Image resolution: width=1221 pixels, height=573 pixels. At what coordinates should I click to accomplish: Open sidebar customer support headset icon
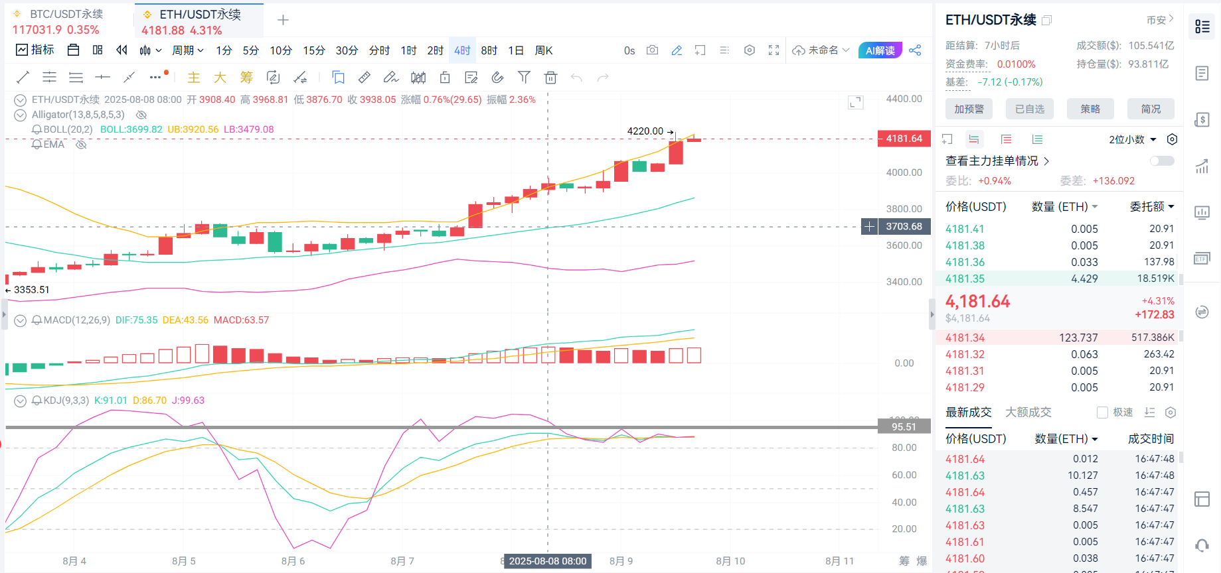coord(1202,545)
